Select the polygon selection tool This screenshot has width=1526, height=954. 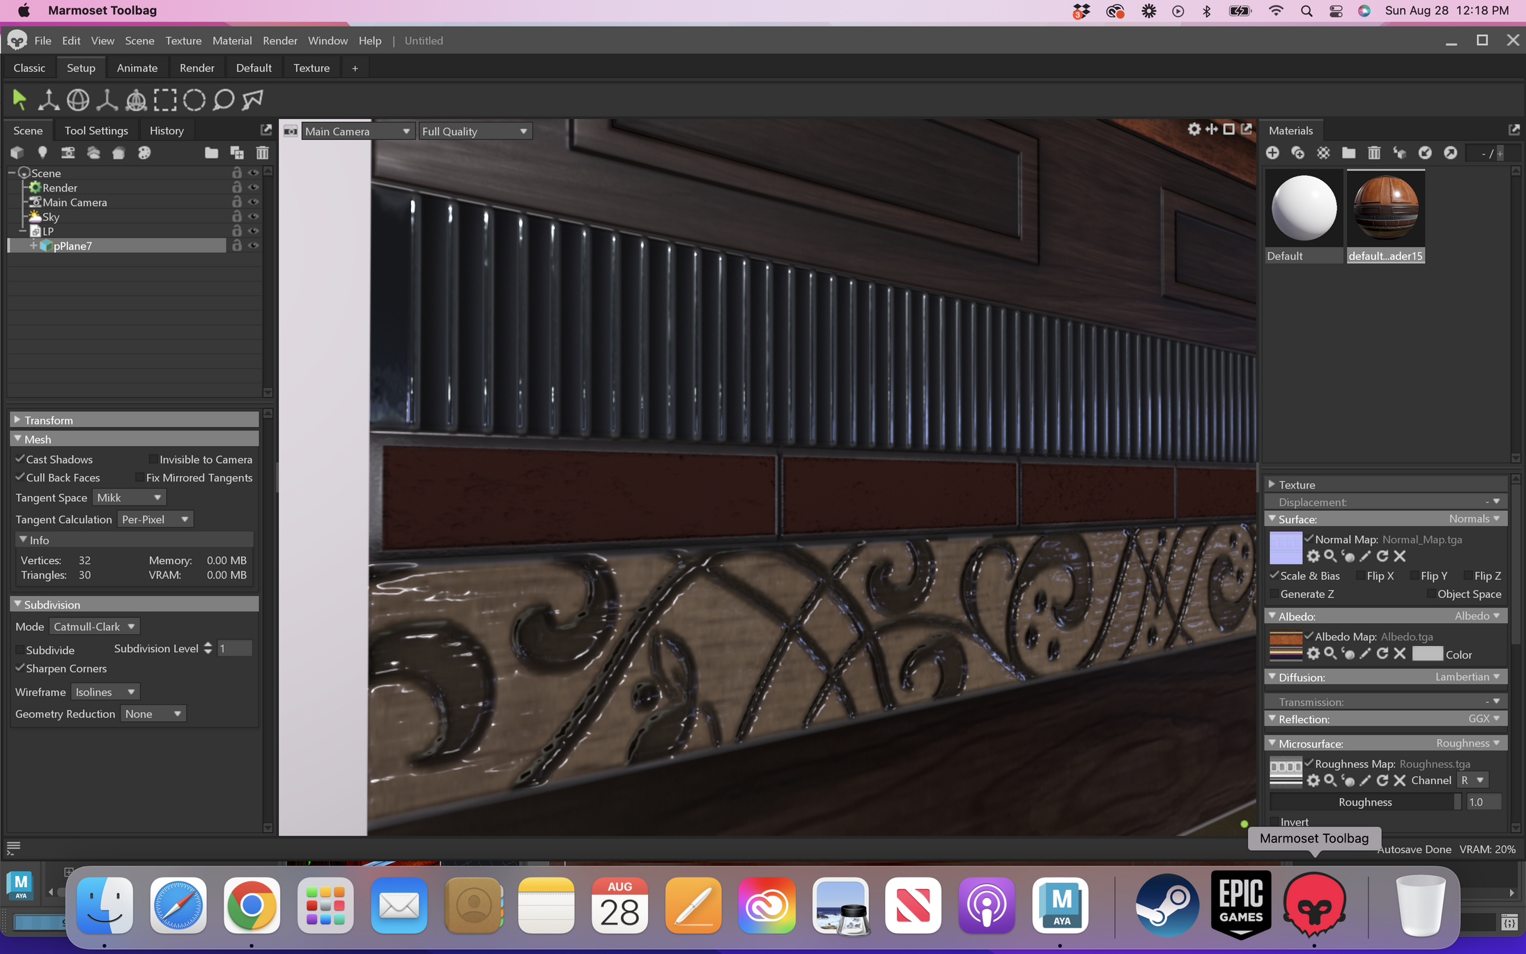253,100
